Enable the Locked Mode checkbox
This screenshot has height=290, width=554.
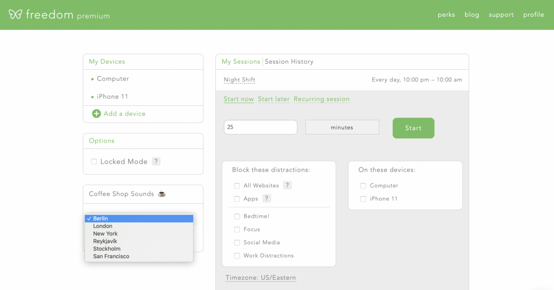(x=94, y=161)
